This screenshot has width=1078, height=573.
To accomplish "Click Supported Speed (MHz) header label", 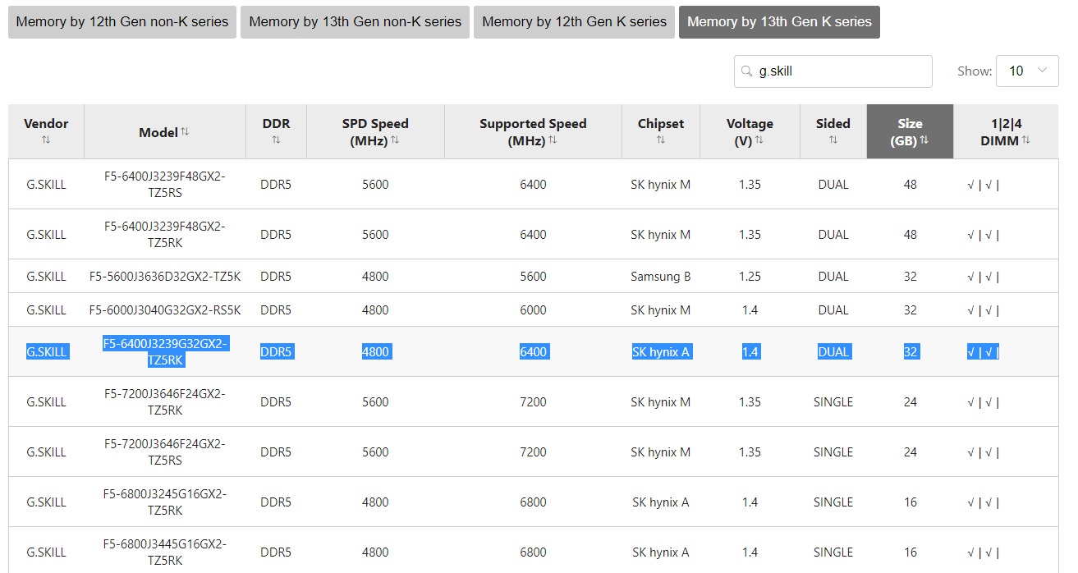I will coord(533,131).
